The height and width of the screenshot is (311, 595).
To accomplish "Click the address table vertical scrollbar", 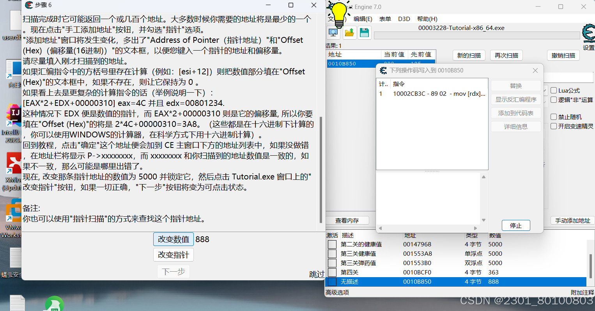I will pyautogui.click(x=591, y=266).
